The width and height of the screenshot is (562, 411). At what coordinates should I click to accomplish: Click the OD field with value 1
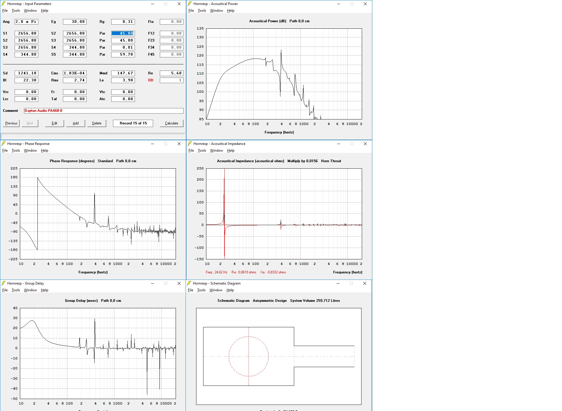172,80
